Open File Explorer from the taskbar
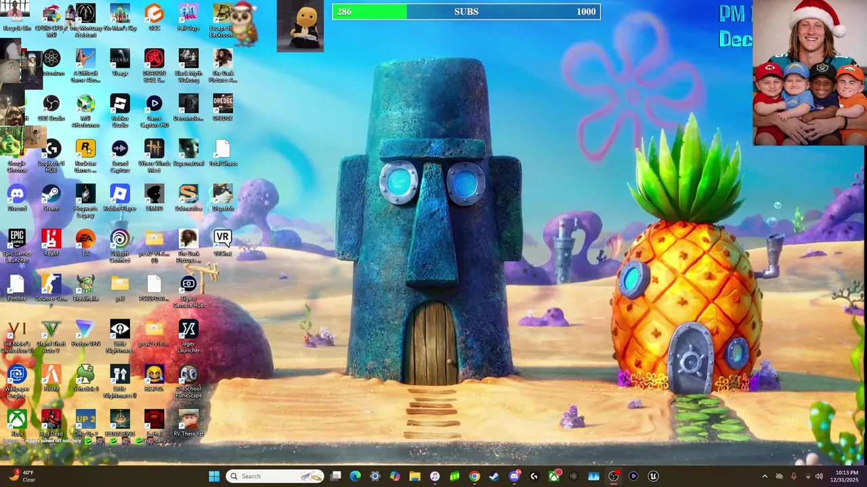The height and width of the screenshot is (487, 867). (x=415, y=476)
